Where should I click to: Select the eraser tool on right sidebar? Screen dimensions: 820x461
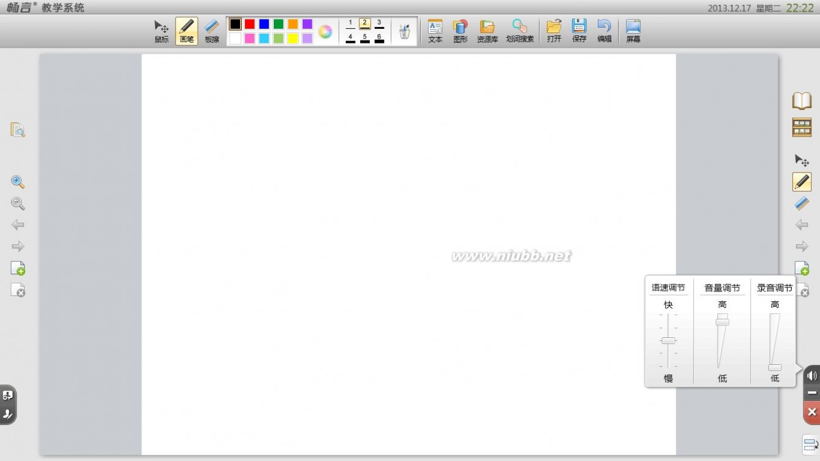[x=802, y=203]
